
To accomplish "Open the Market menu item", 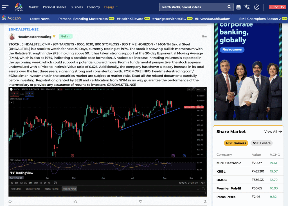I will (33, 7).
